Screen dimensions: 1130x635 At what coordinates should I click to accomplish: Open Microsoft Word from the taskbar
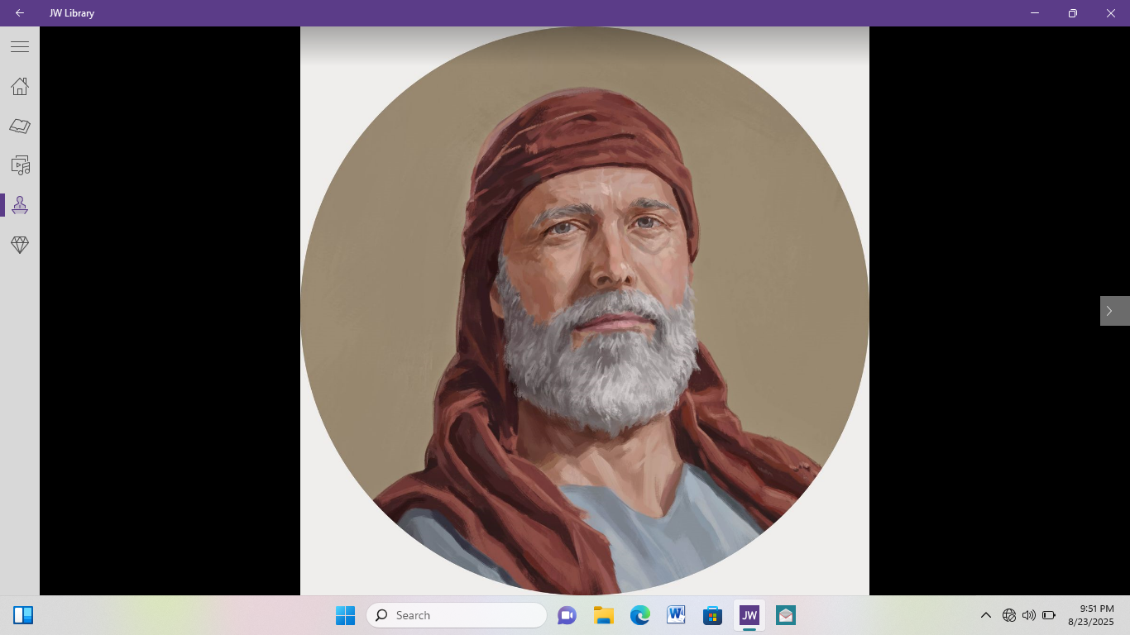[x=676, y=615]
